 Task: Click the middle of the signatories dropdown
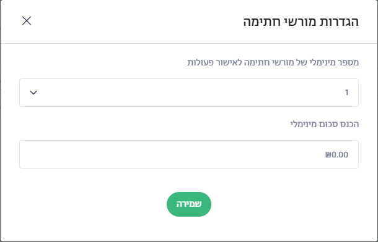[189, 93]
